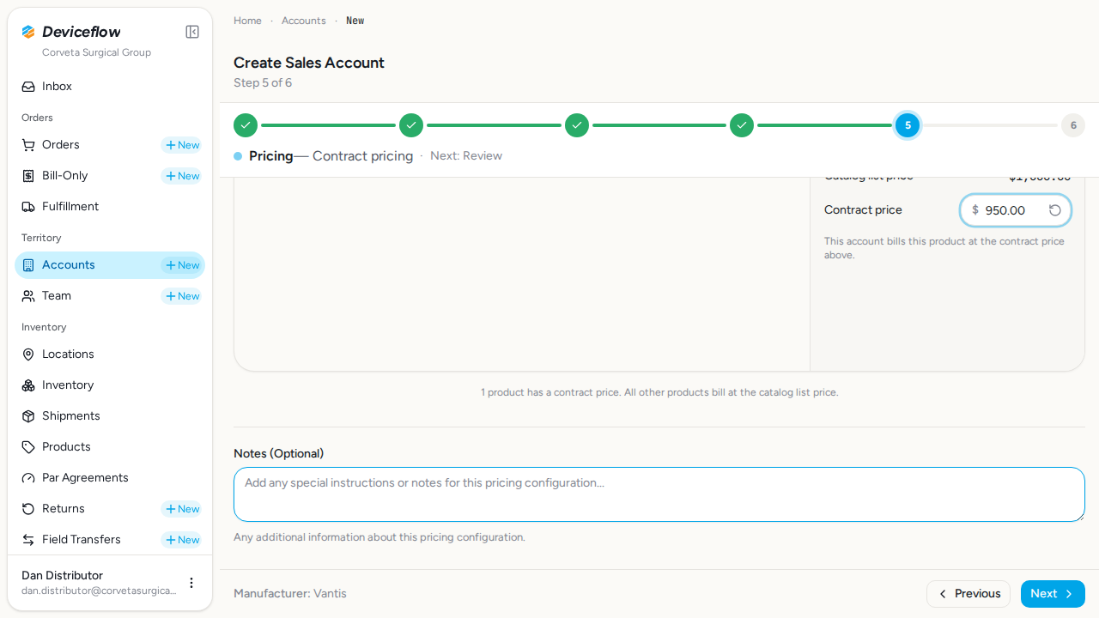Click the Inventory boxes icon
1099x618 pixels.
pos(28,385)
